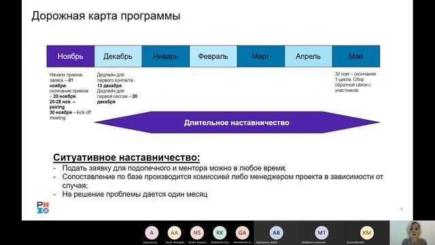Screen dimensions: 435x245
Task: Click the Декабрь month block
Action: tap(118, 56)
